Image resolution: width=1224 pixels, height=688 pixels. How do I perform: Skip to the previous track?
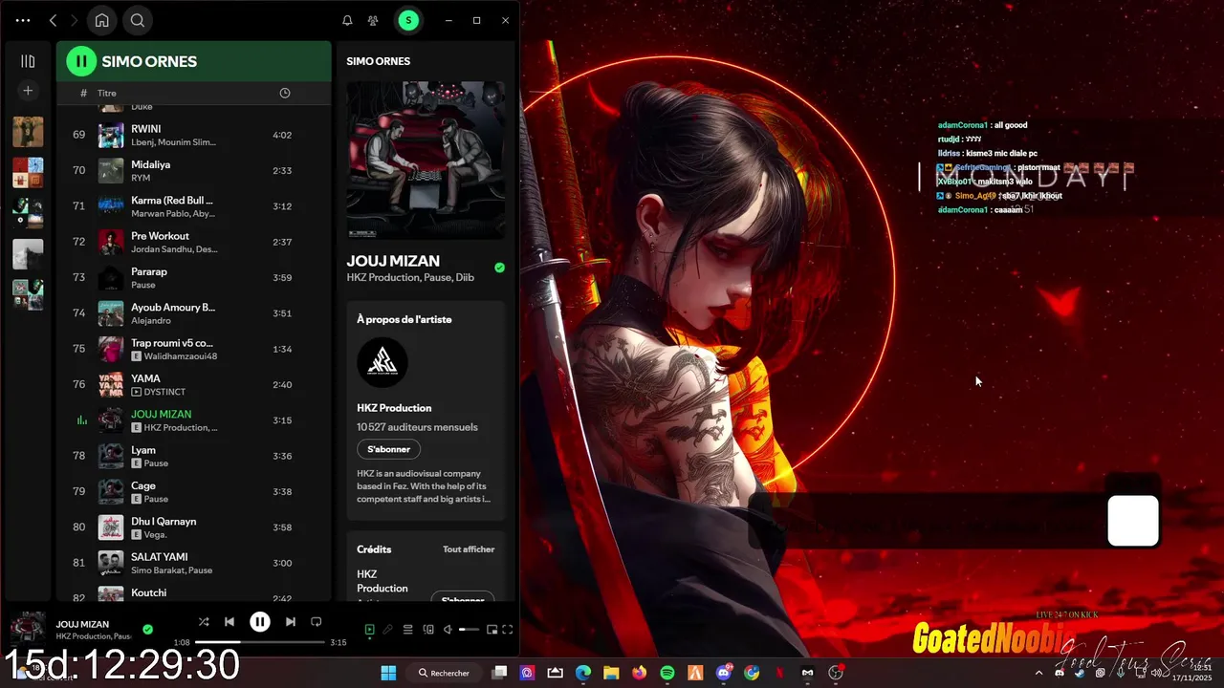[229, 621]
